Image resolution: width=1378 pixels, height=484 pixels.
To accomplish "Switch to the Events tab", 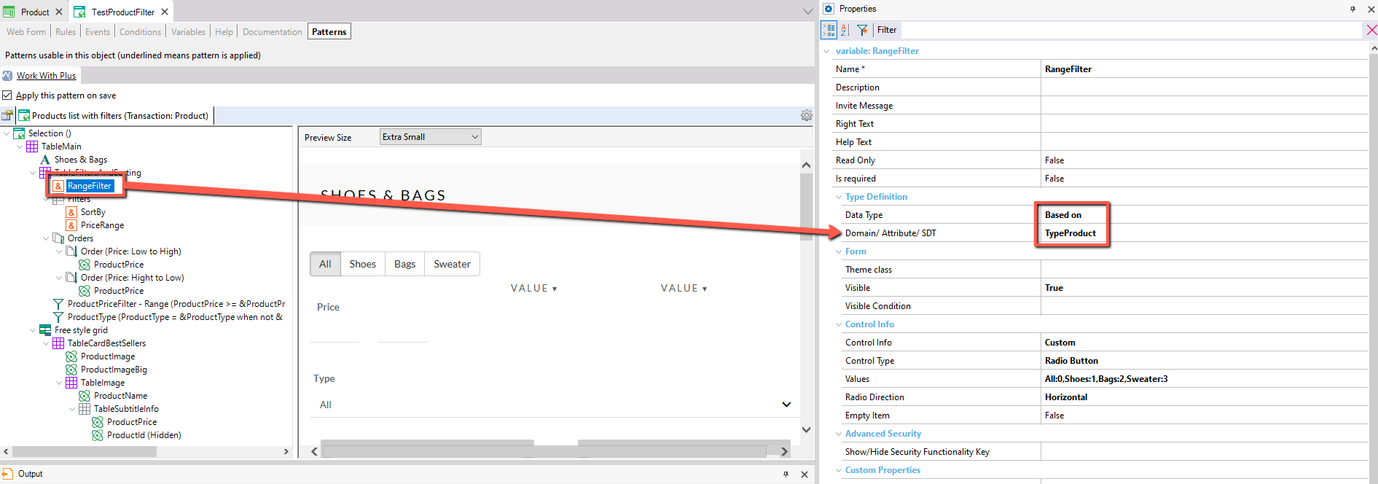I will pos(98,32).
